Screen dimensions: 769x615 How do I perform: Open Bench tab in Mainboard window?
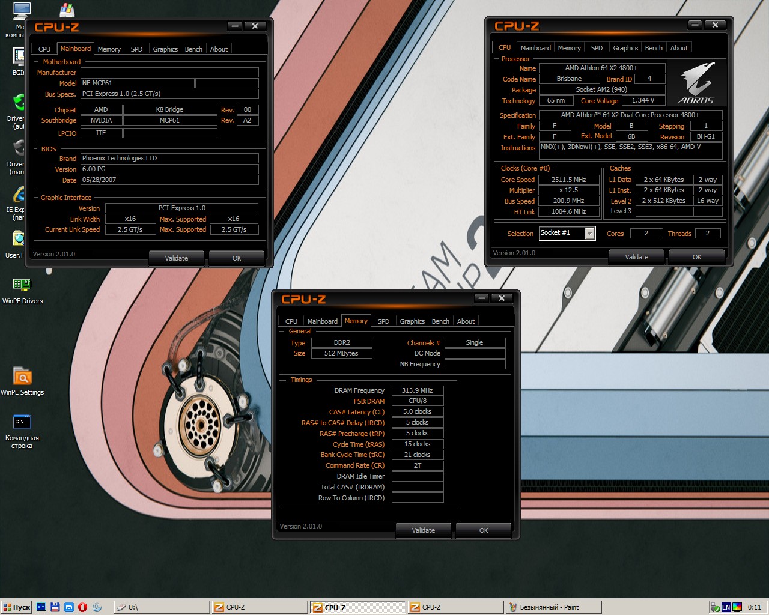(193, 49)
